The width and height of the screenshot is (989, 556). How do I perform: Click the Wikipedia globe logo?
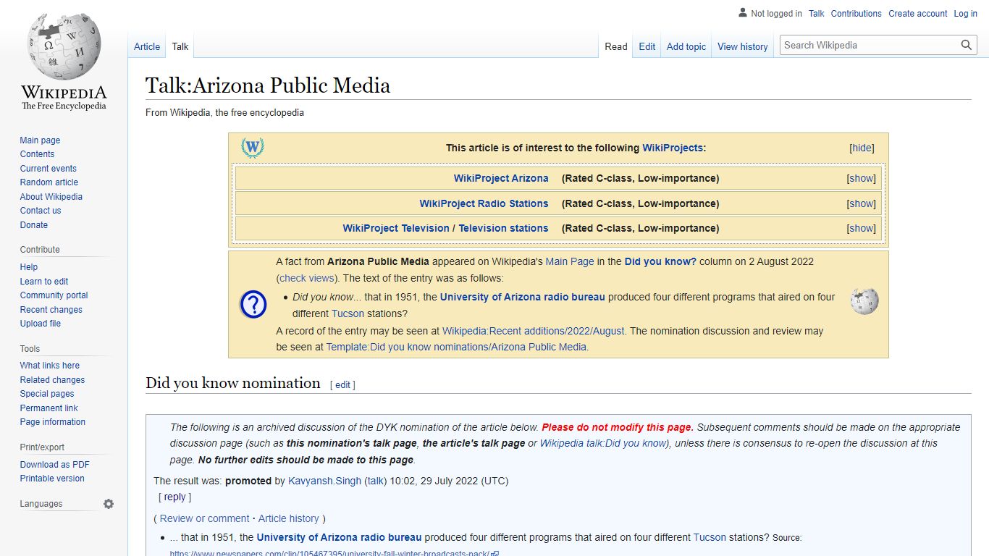pos(64,46)
